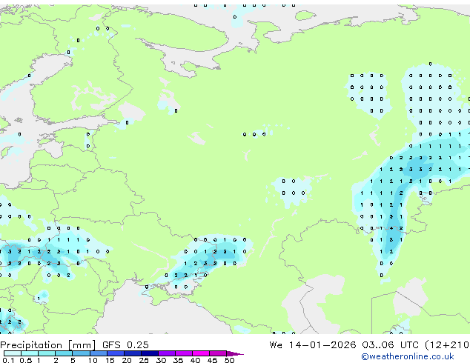
Task: Select the 'Precipitation [mm]' title text
Action: pos(48,345)
